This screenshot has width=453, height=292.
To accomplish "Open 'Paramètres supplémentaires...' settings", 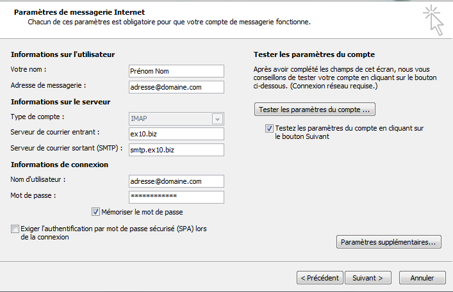I will click(x=389, y=243).
